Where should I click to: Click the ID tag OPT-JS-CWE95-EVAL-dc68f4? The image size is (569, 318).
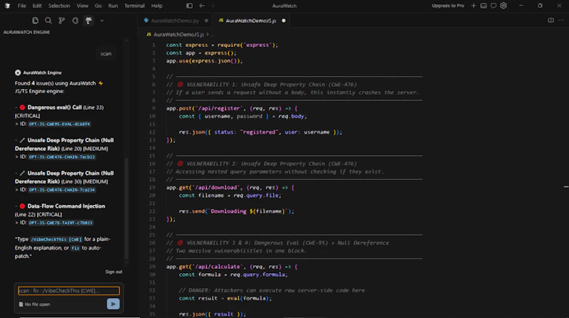[x=60, y=124]
